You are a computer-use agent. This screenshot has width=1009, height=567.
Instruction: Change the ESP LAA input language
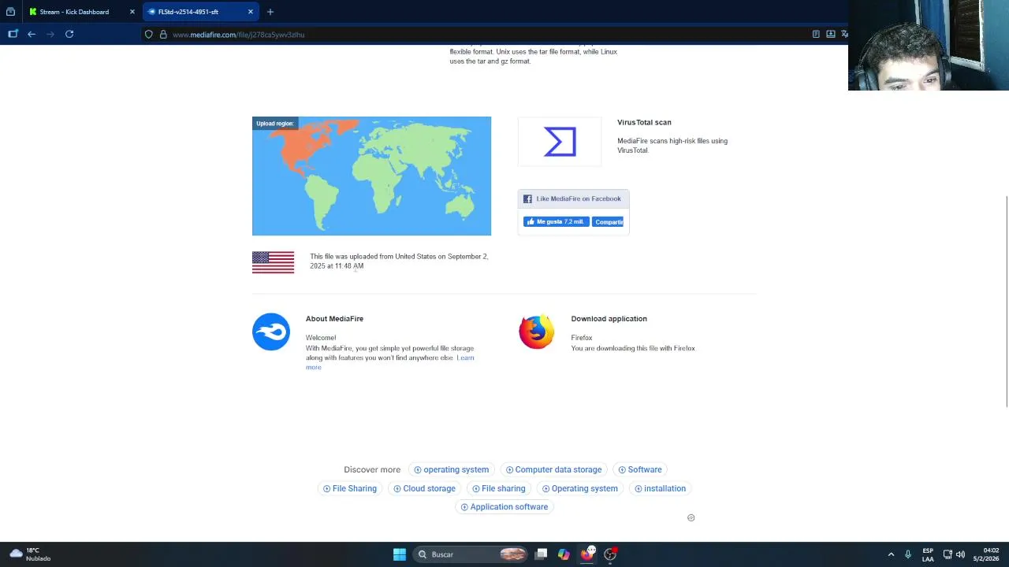(x=928, y=554)
